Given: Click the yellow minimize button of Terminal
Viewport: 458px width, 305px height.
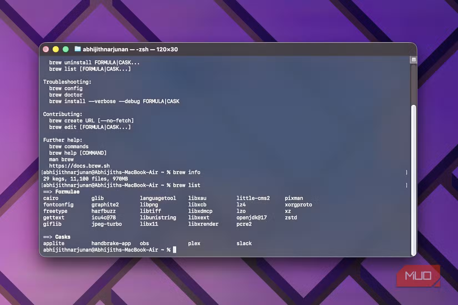Looking at the screenshot, I should 56,49.
